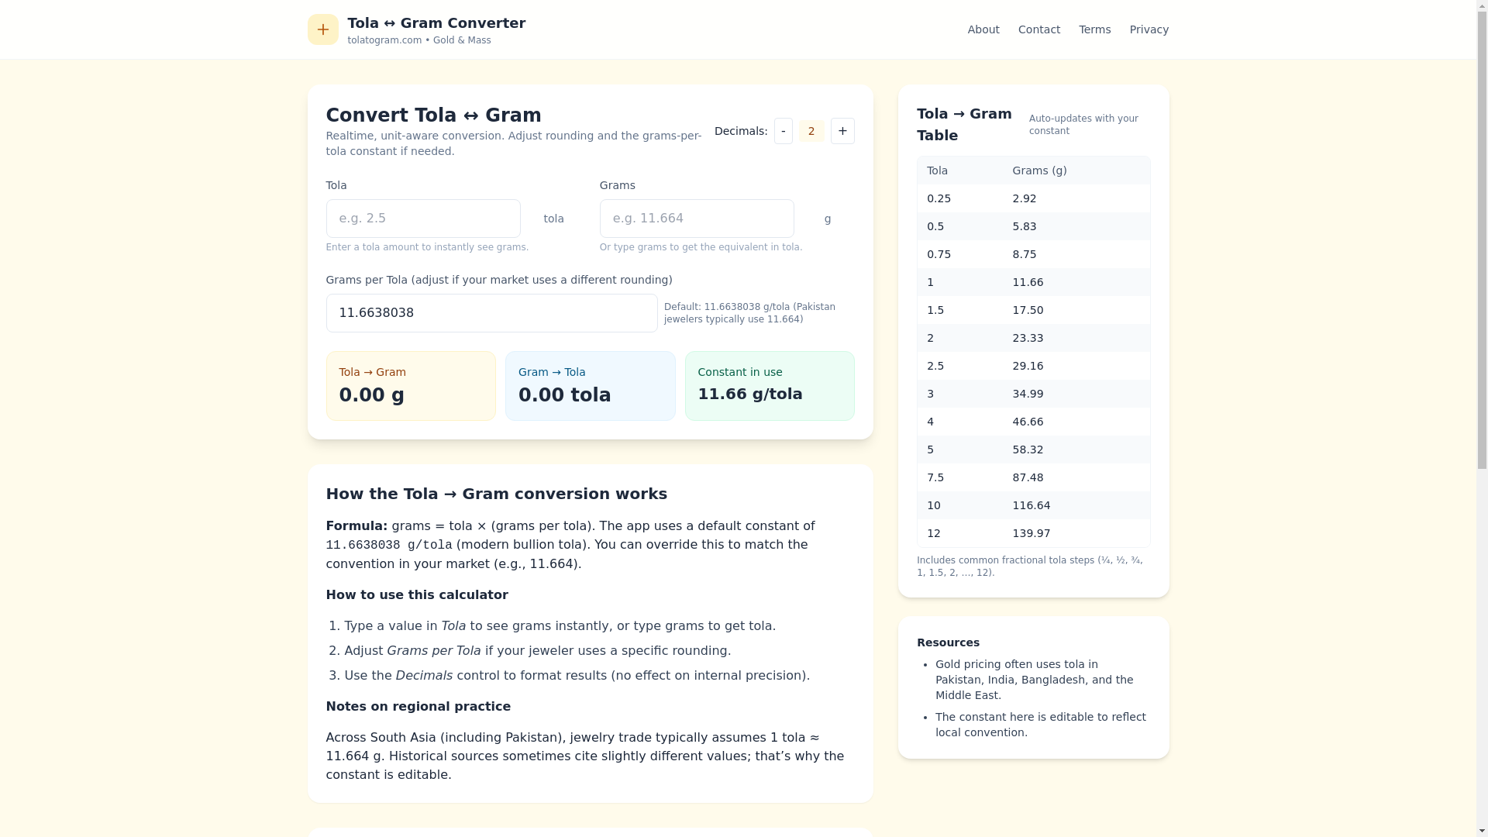Click the Tola → Gram Table heading

point(964,125)
